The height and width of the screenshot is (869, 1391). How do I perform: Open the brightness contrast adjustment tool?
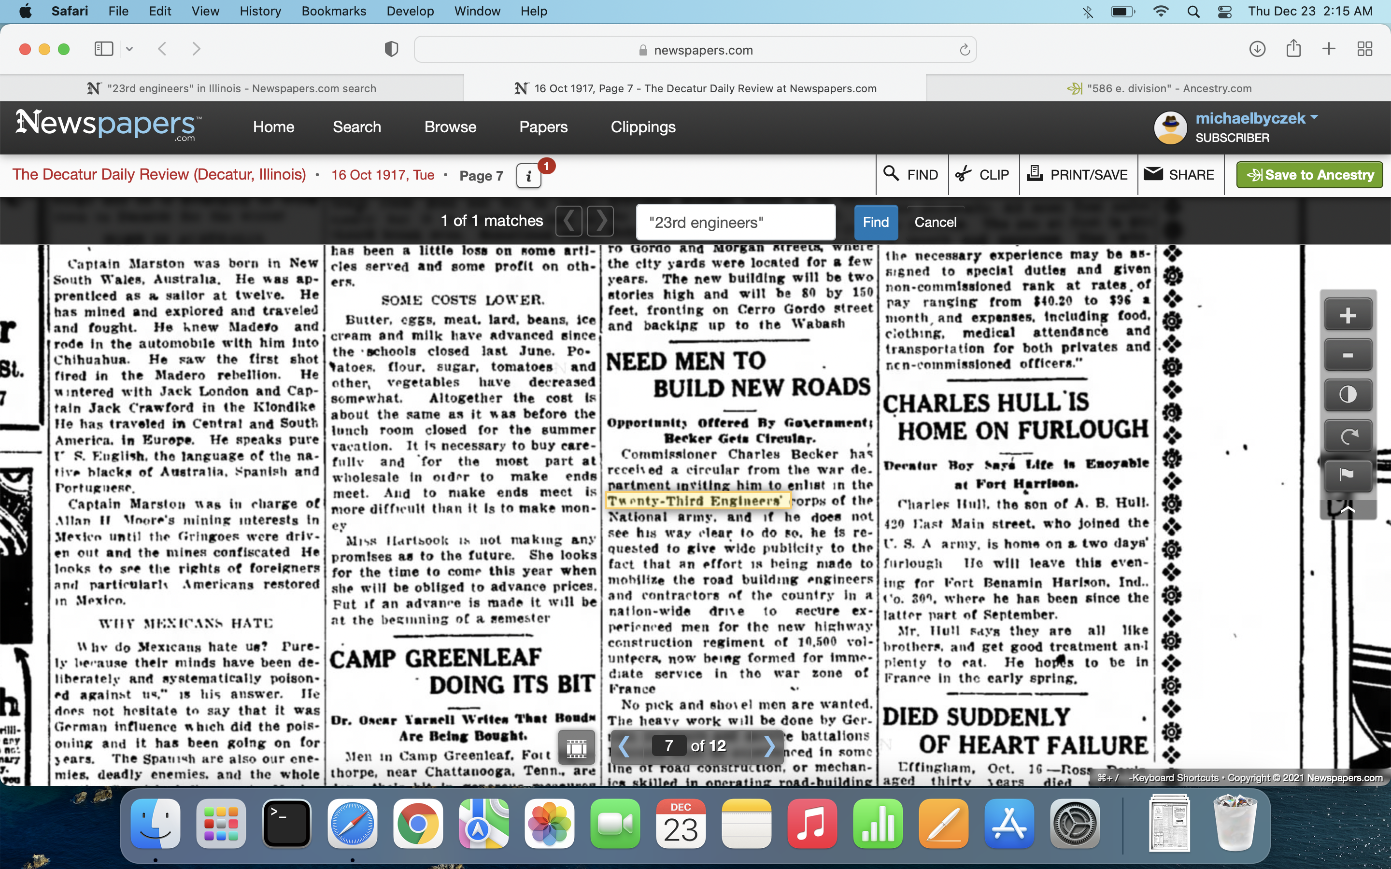pos(1348,395)
